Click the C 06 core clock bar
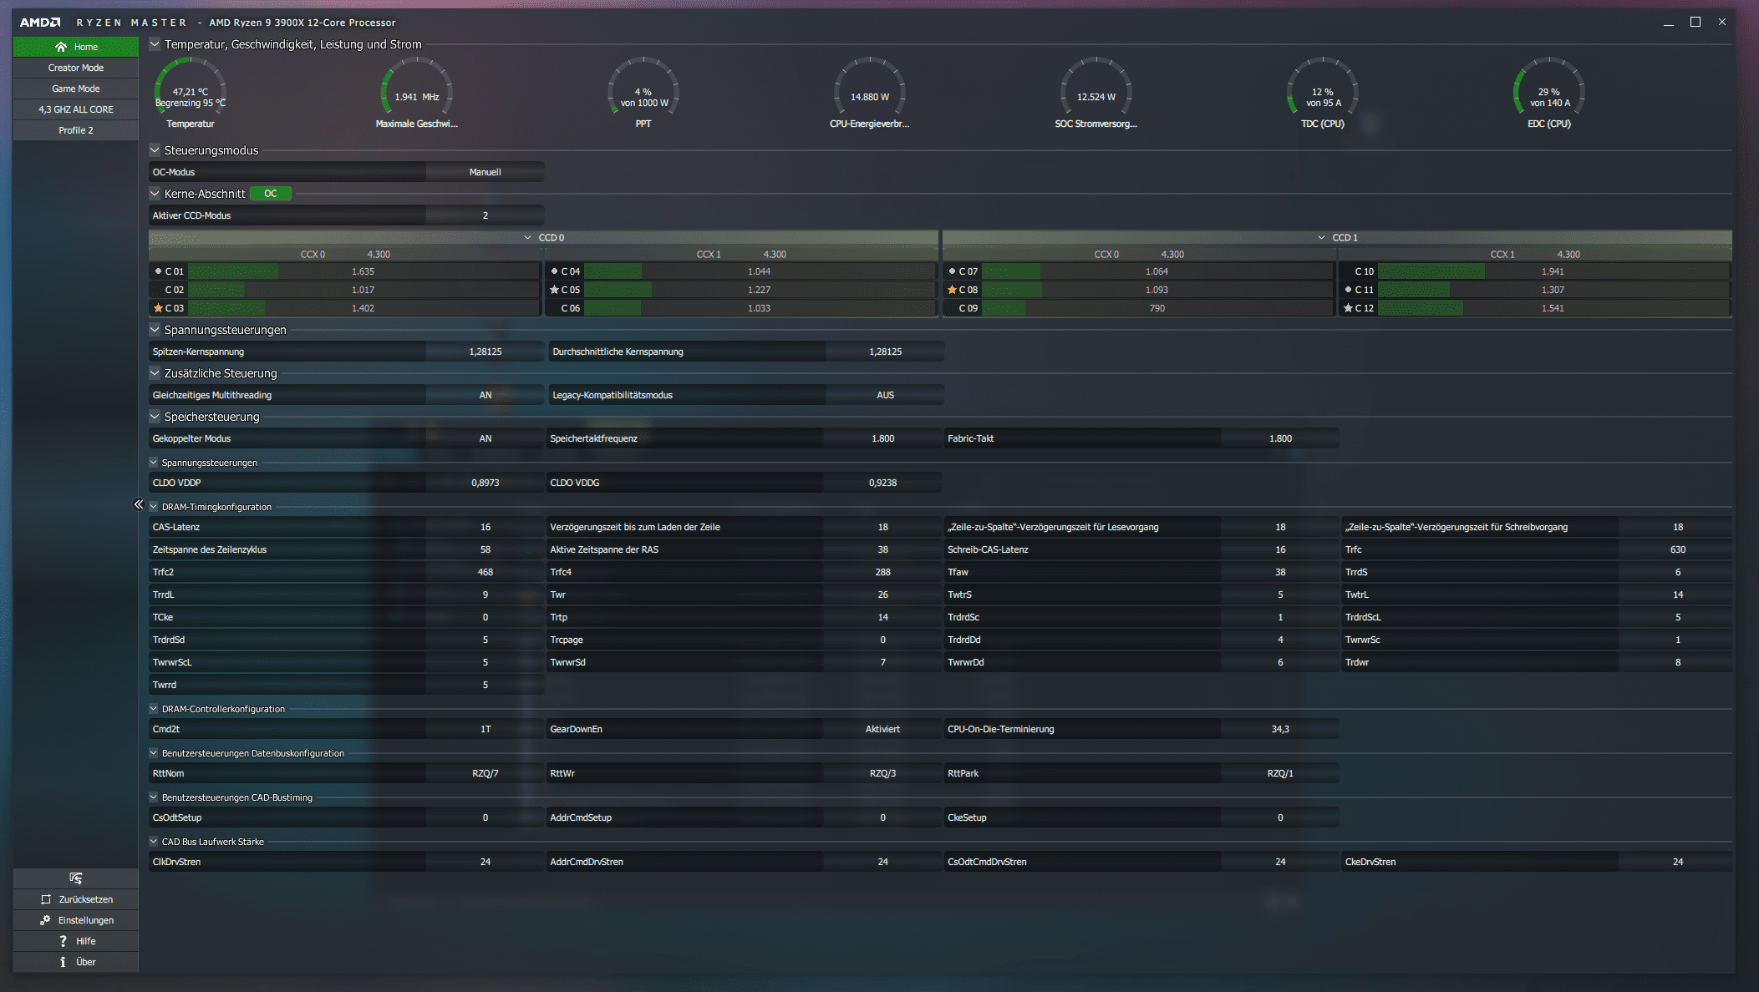Viewport: 1759px width, 992px height. pos(760,308)
